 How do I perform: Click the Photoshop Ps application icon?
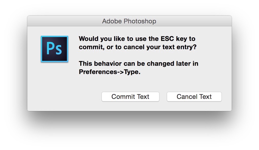click(x=54, y=49)
